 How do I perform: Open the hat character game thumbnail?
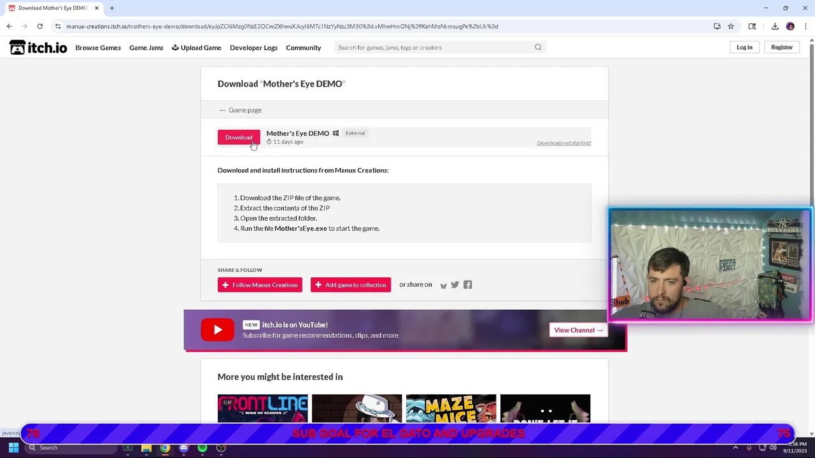357,408
